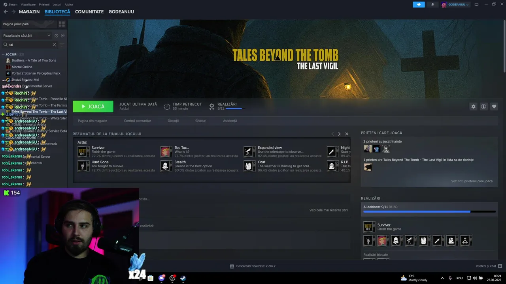
Task: Open the Ajutor menu
Action: click(69, 4)
